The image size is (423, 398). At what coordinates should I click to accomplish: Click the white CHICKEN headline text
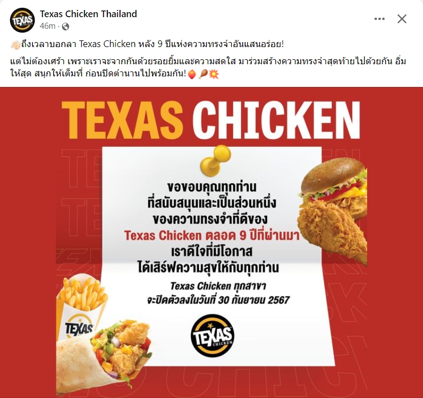pos(276,121)
